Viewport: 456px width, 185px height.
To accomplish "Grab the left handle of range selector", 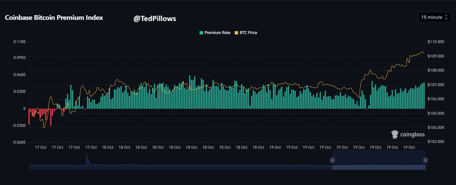I will (332, 160).
